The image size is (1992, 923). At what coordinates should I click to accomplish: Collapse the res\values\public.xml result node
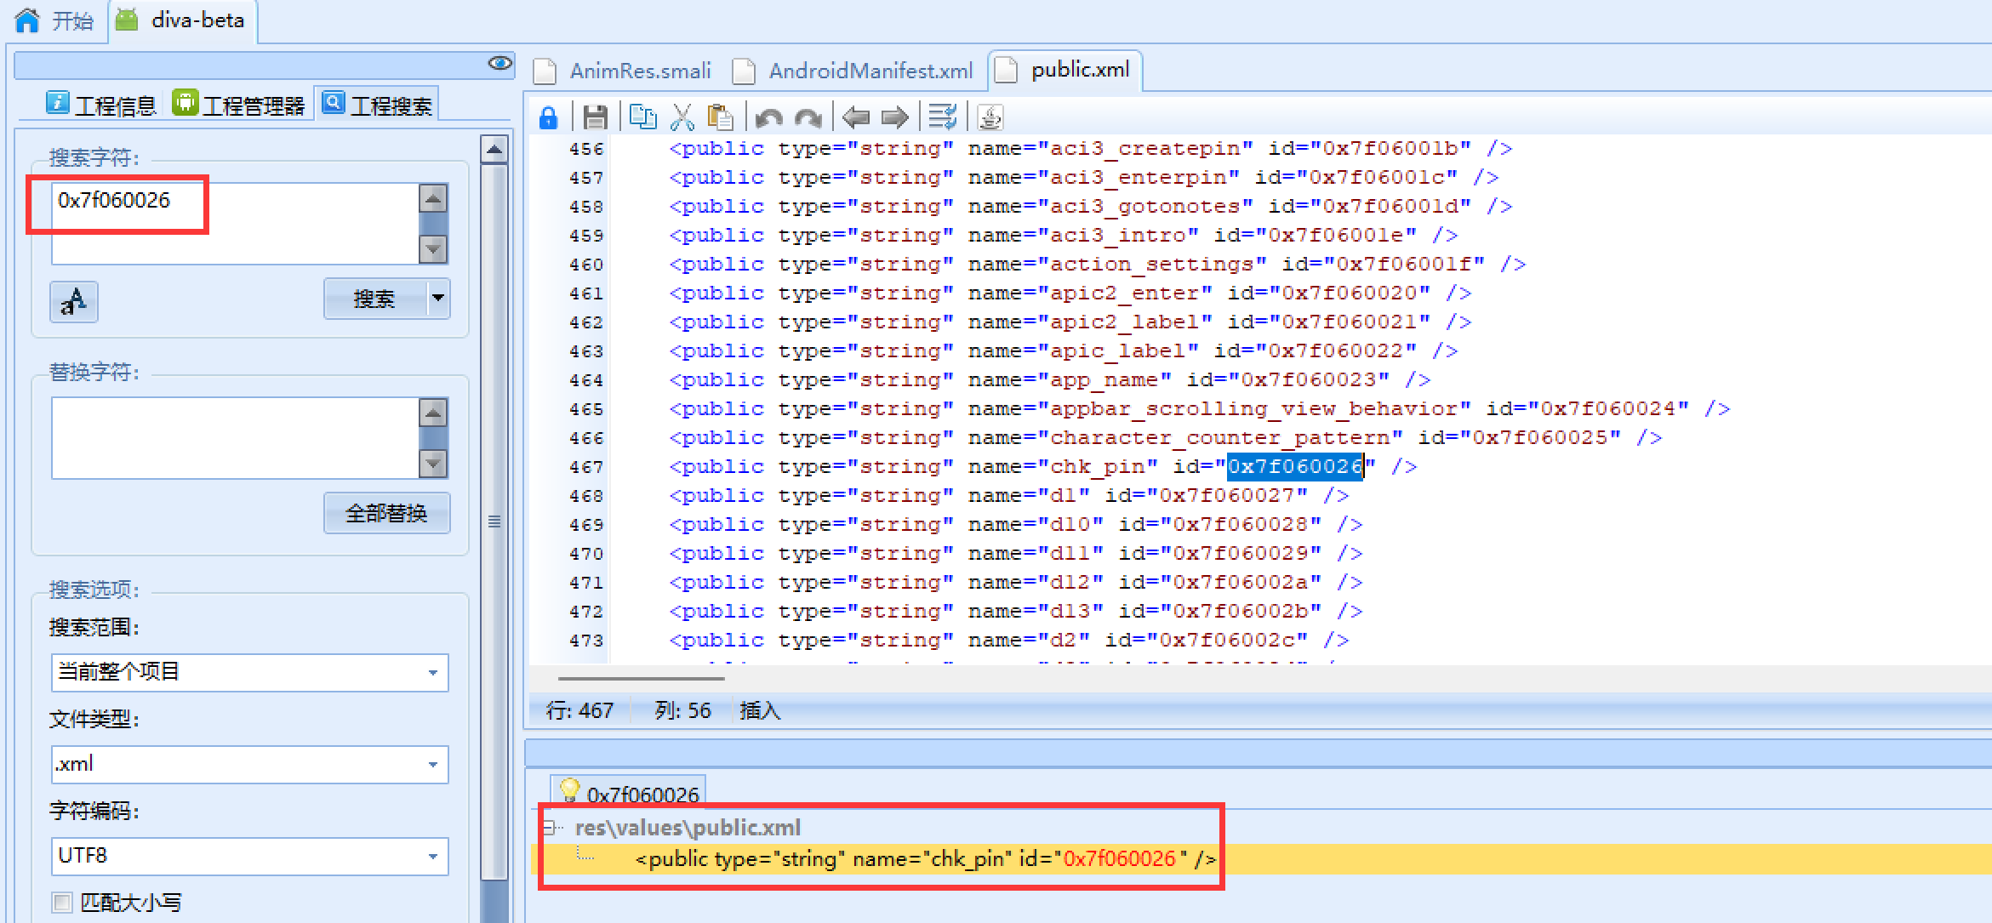(x=550, y=827)
